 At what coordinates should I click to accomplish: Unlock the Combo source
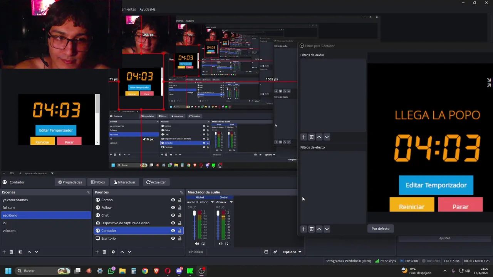click(x=179, y=200)
